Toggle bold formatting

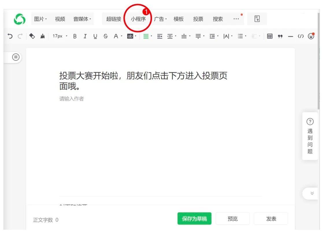75,36
